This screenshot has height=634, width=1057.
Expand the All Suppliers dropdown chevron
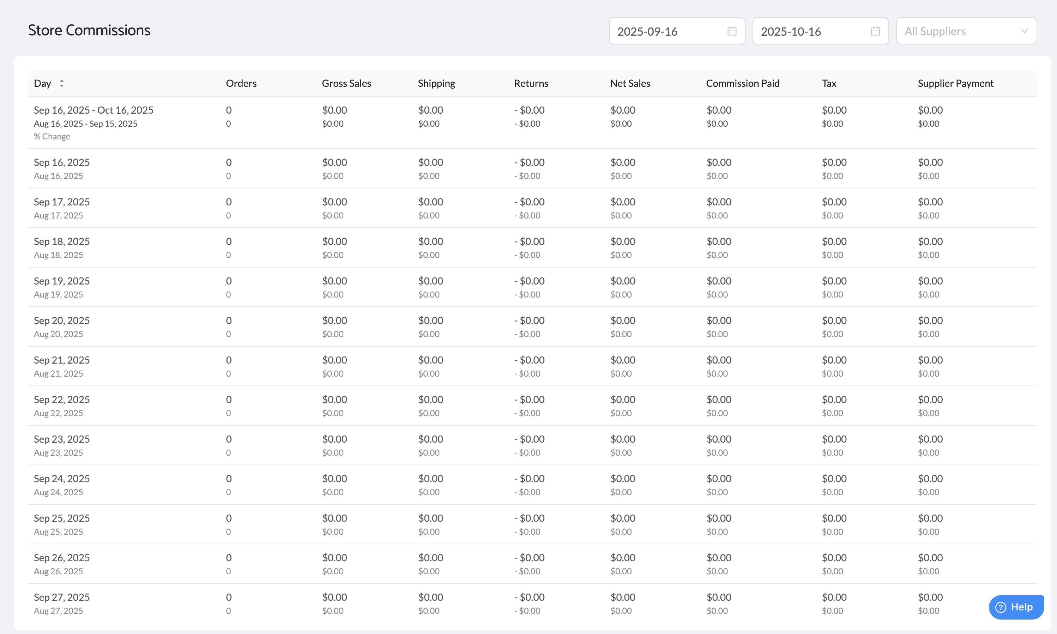(x=1024, y=31)
